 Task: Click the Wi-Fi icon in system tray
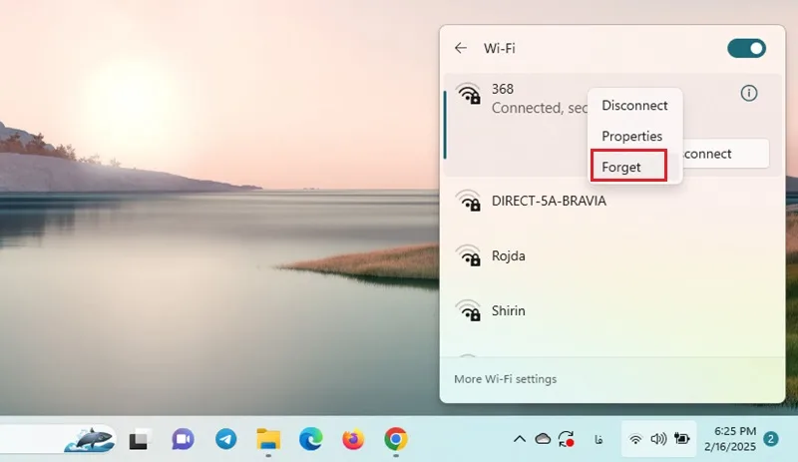635,439
